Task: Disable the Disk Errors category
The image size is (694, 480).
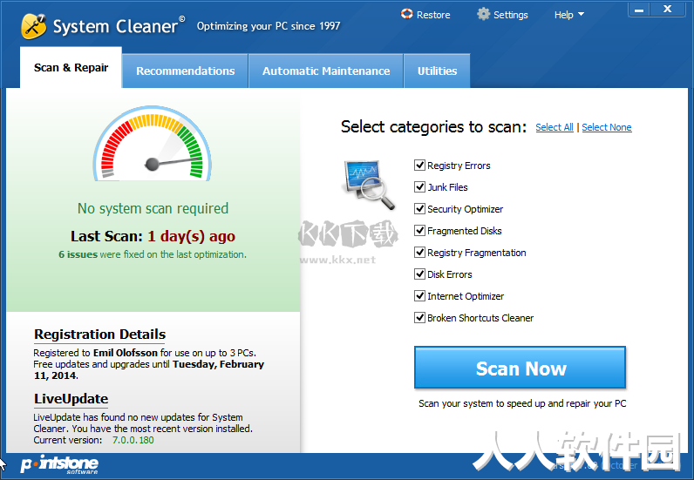Action: [x=419, y=274]
